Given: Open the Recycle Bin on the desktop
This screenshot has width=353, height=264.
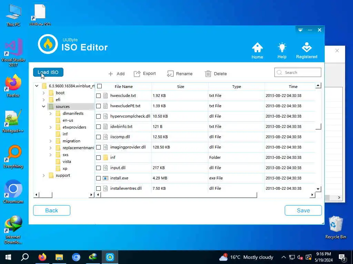Looking at the screenshot, I should pos(335,227).
